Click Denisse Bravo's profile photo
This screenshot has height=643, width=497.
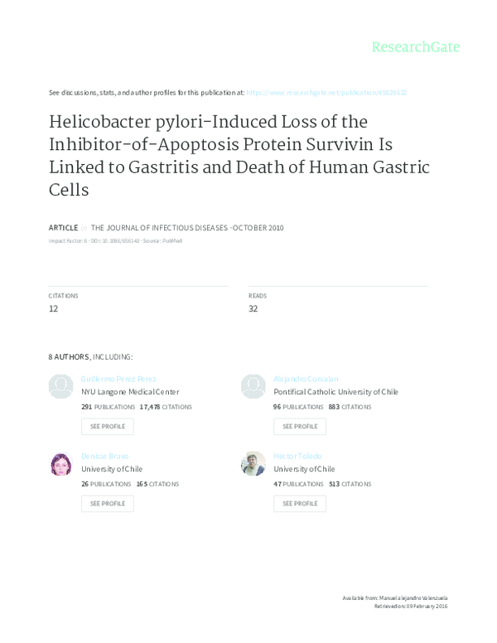click(x=60, y=463)
